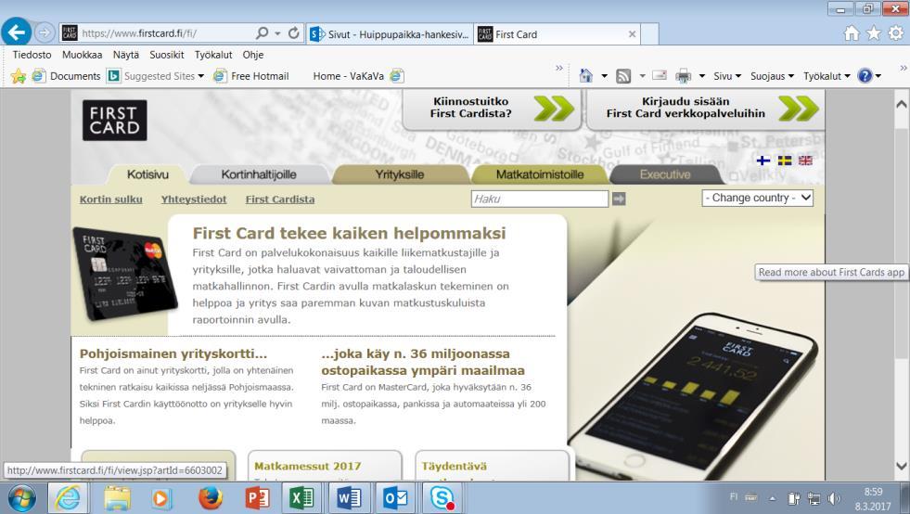Image resolution: width=910 pixels, height=514 pixels.
Task: Click the blue Help question mark icon
Action: tap(865, 75)
